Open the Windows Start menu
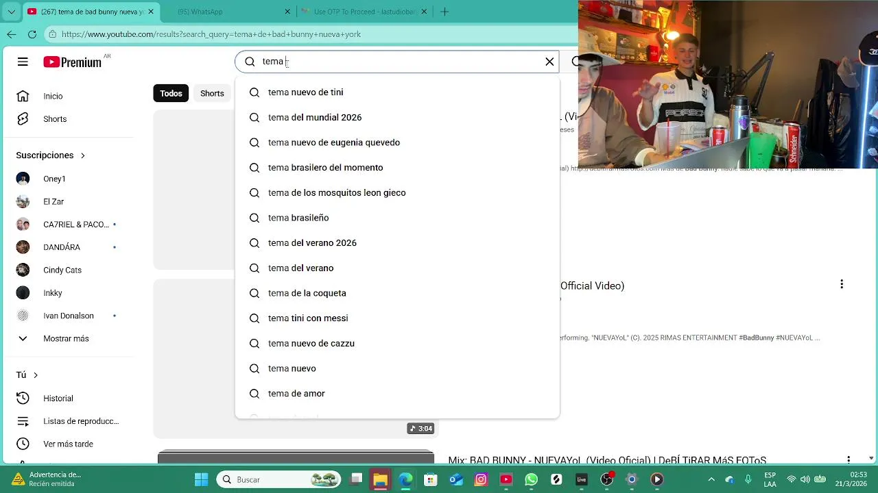This screenshot has width=878, height=493. coord(201,479)
